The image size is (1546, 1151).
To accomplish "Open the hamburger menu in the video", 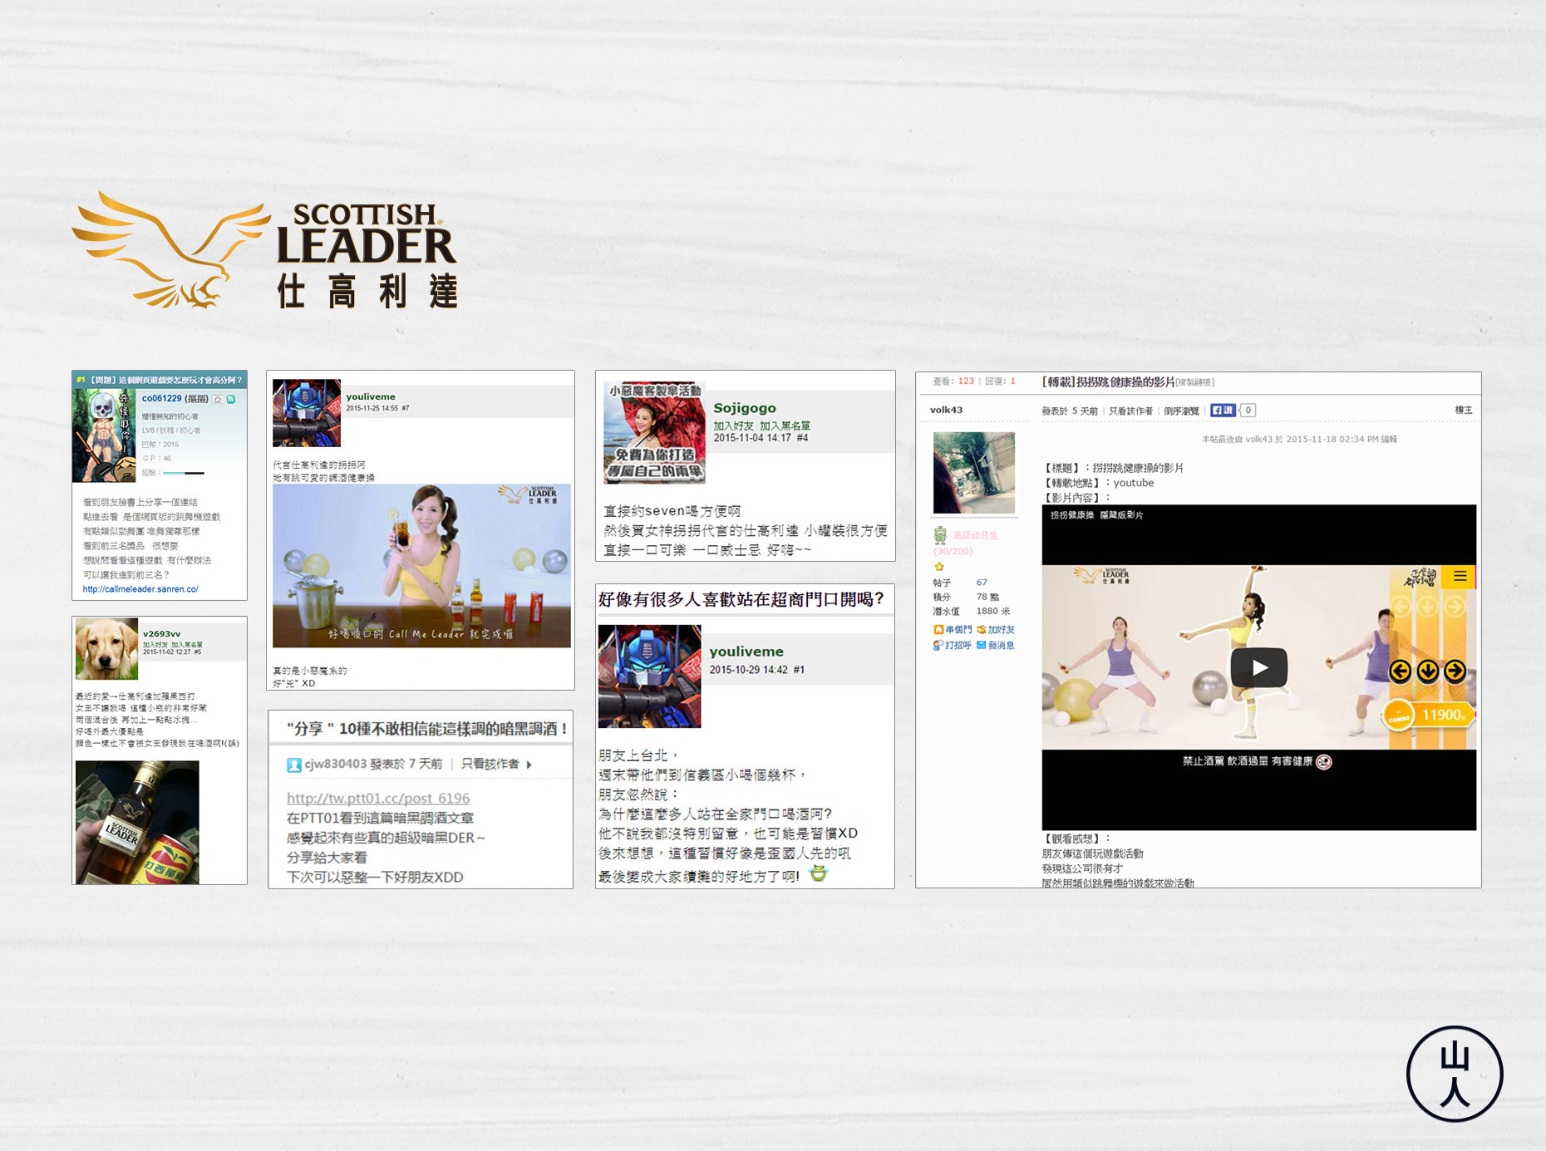I will 1460,576.
